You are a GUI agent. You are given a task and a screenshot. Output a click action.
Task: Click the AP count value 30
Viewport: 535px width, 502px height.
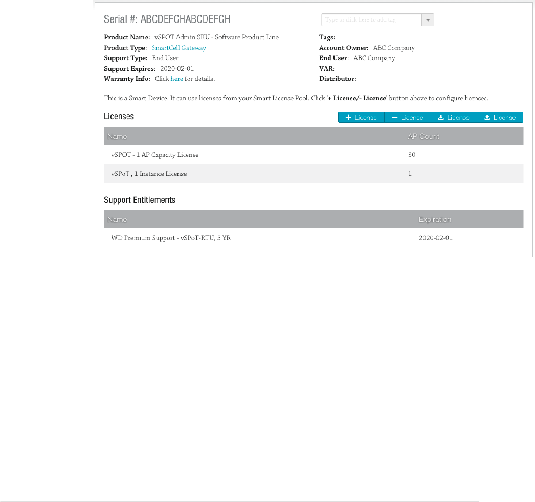coord(412,155)
